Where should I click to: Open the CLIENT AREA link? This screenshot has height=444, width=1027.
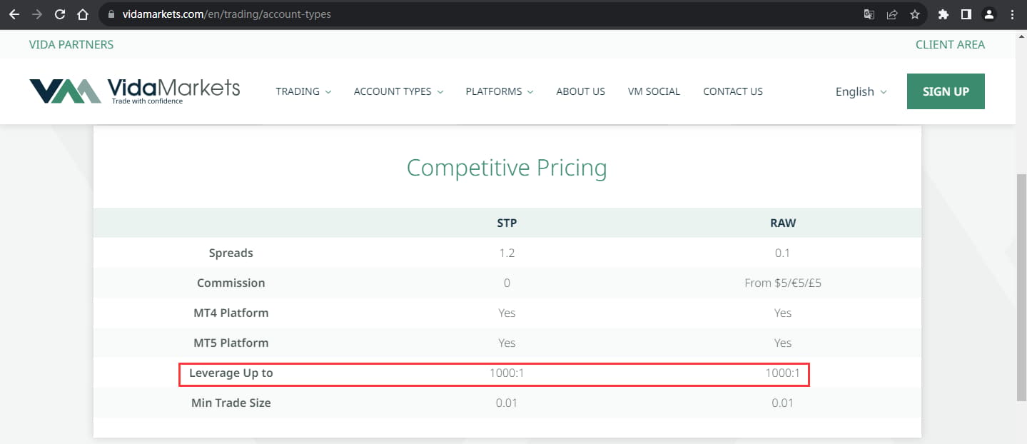[950, 44]
